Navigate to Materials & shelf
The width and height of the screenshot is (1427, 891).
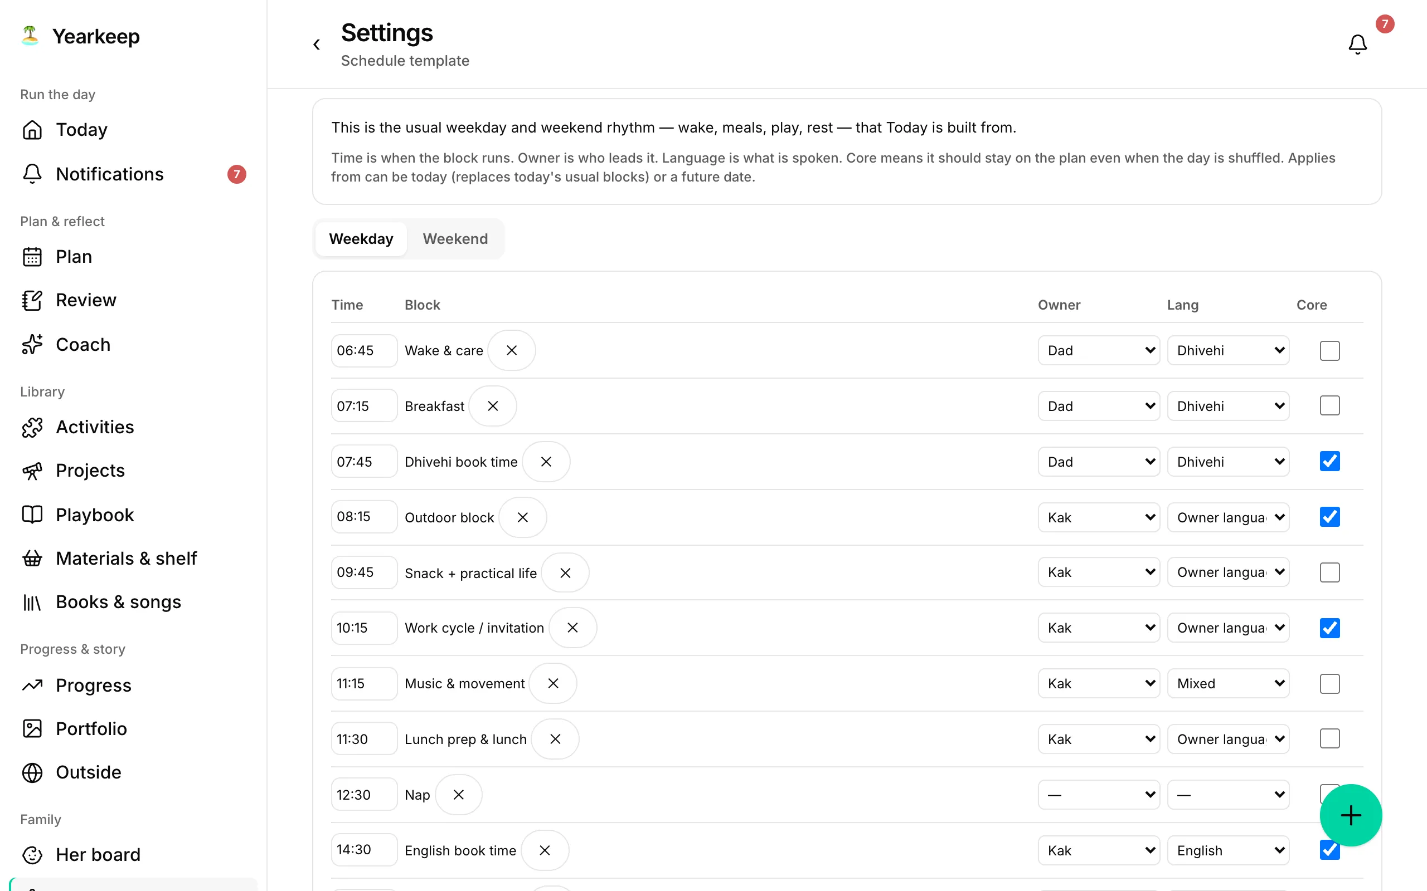click(133, 558)
